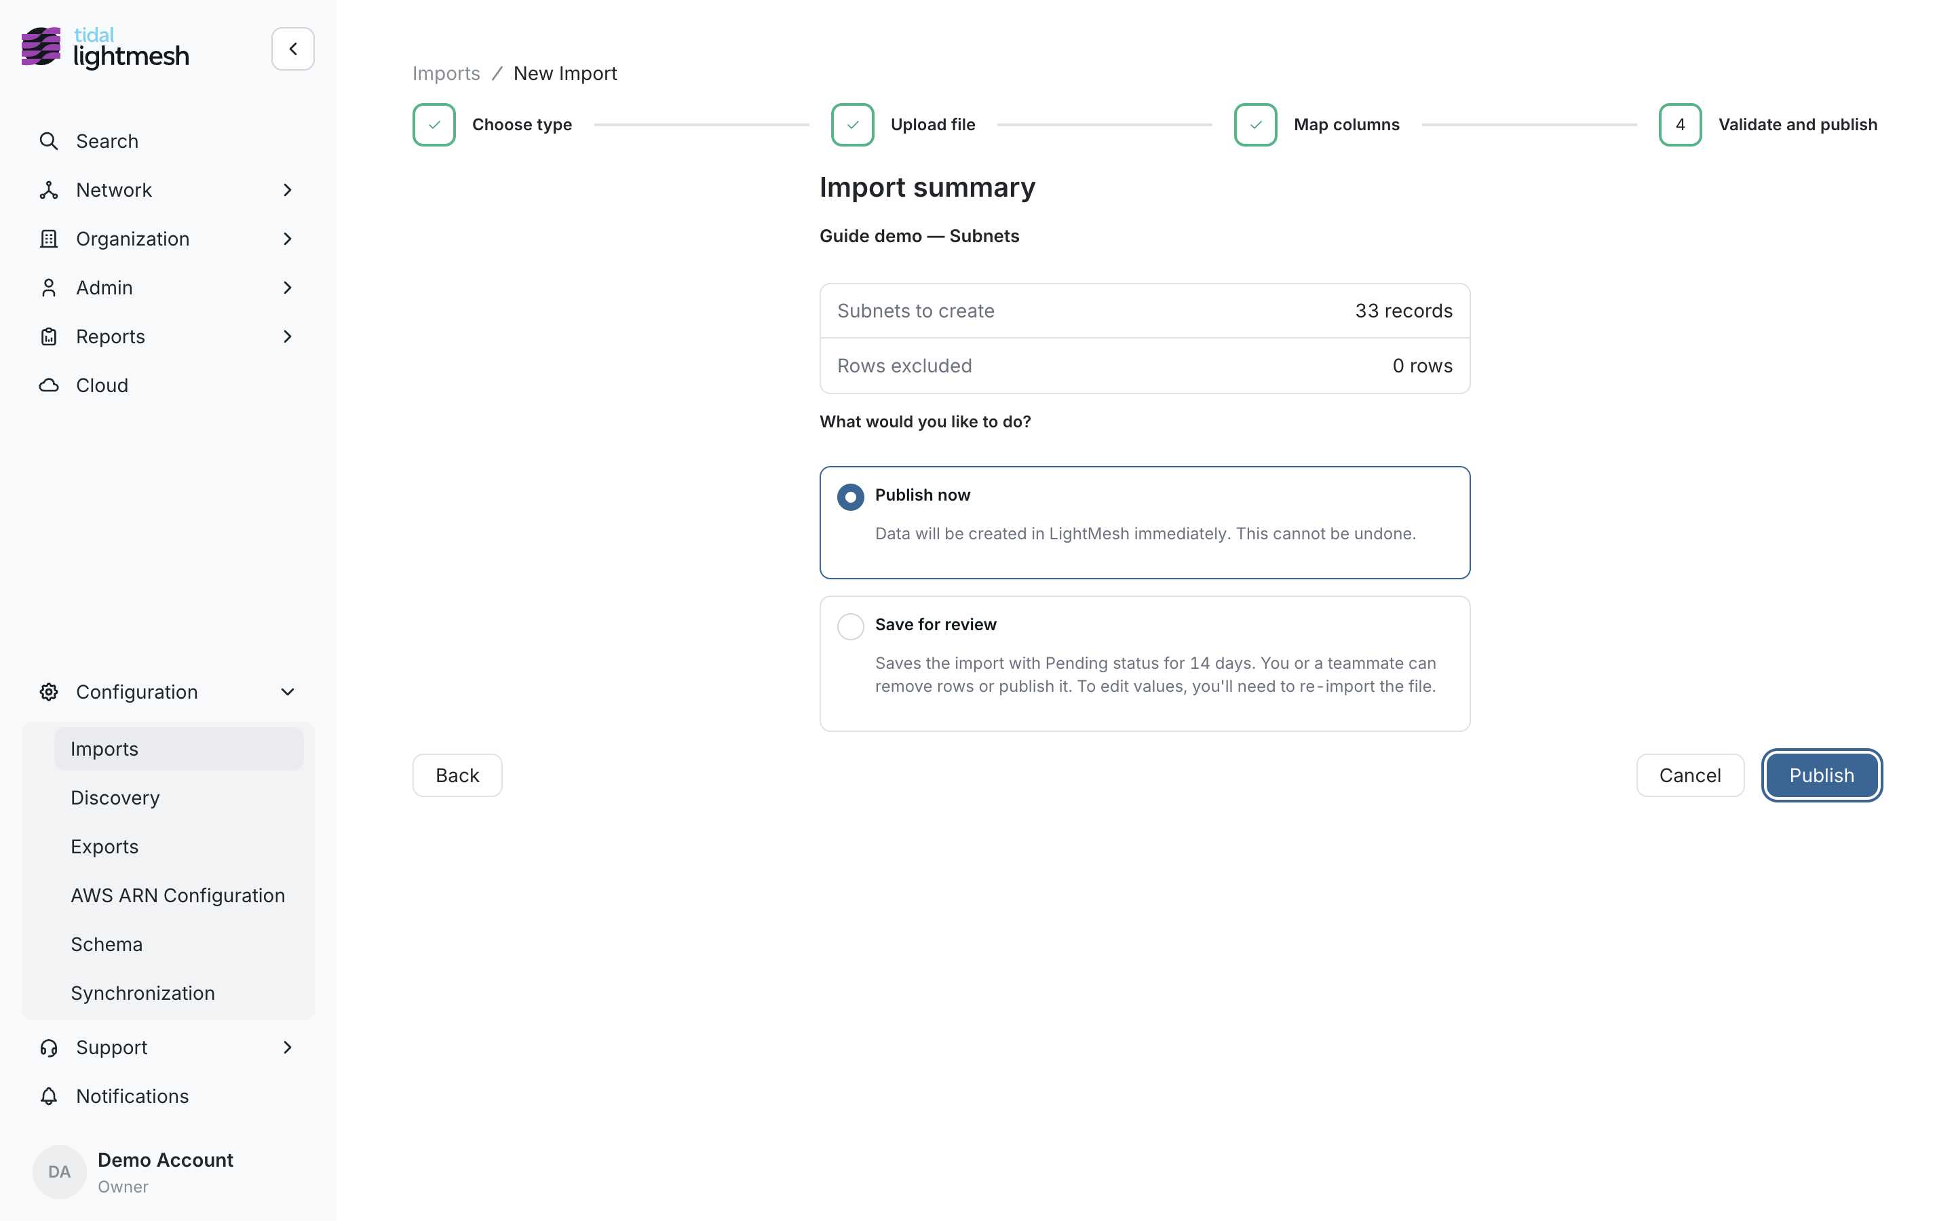Click the Support headset icon
Screen dimensions: 1954x1221
point(48,1047)
